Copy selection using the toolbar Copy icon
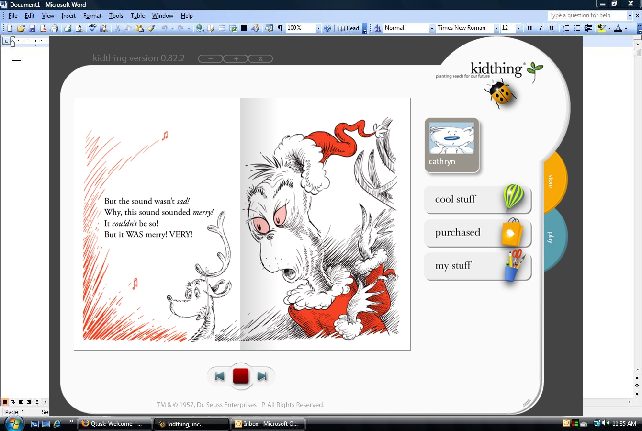This screenshot has height=431, width=642. (x=129, y=28)
